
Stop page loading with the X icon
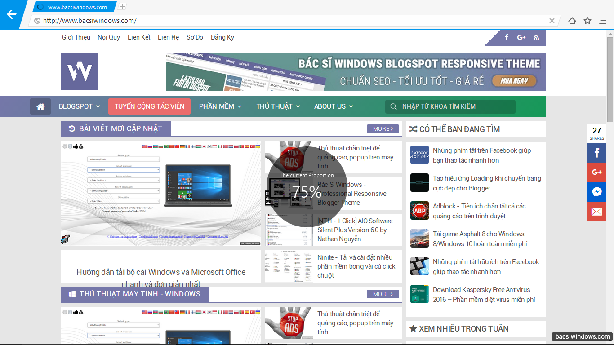552,21
